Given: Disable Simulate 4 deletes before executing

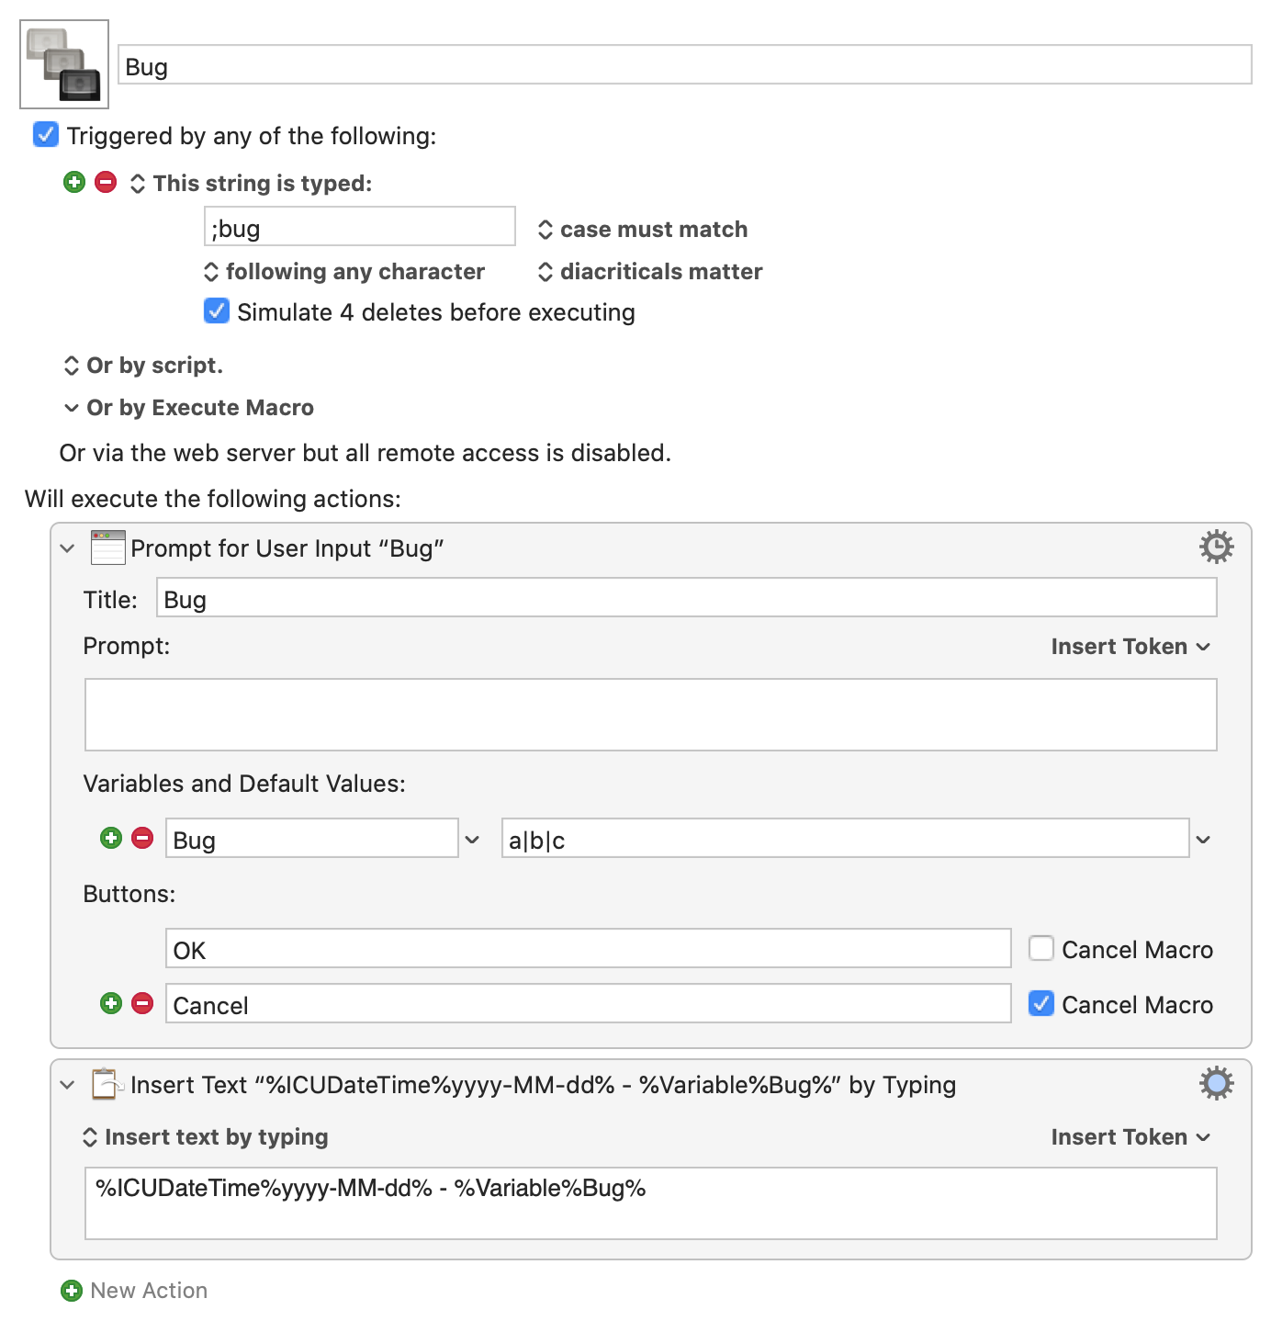Looking at the screenshot, I should (x=217, y=311).
